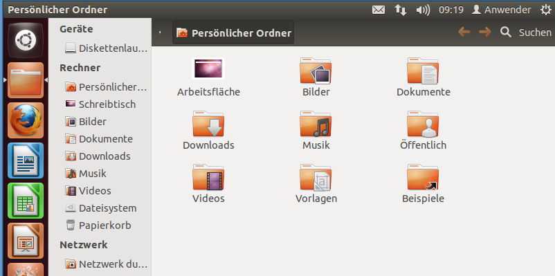Select Netzwerk durchsuchen in the sidebar

pyautogui.click(x=105, y=264)
